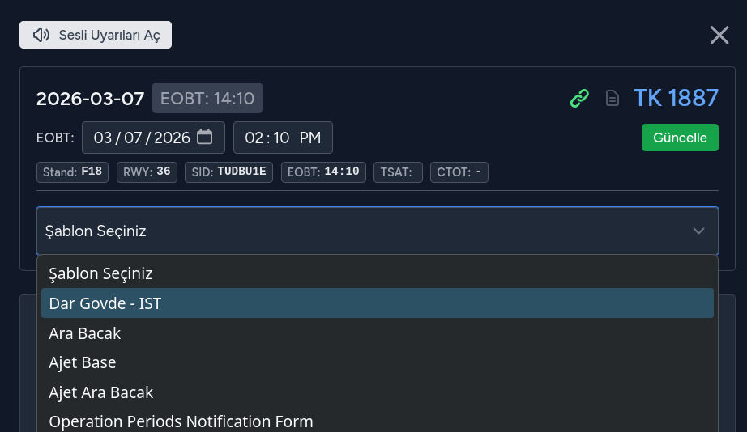
Task: Expand the Şablon Seçiniz dropdown chevron
Action: 698,231
